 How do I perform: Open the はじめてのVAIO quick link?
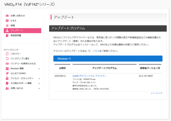click(18, 73)
